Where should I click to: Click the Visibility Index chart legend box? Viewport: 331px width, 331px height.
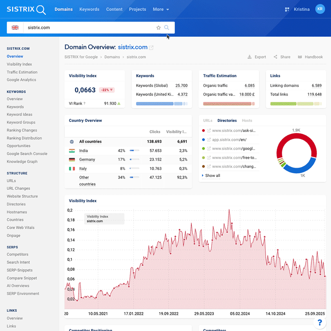[104, 219]
